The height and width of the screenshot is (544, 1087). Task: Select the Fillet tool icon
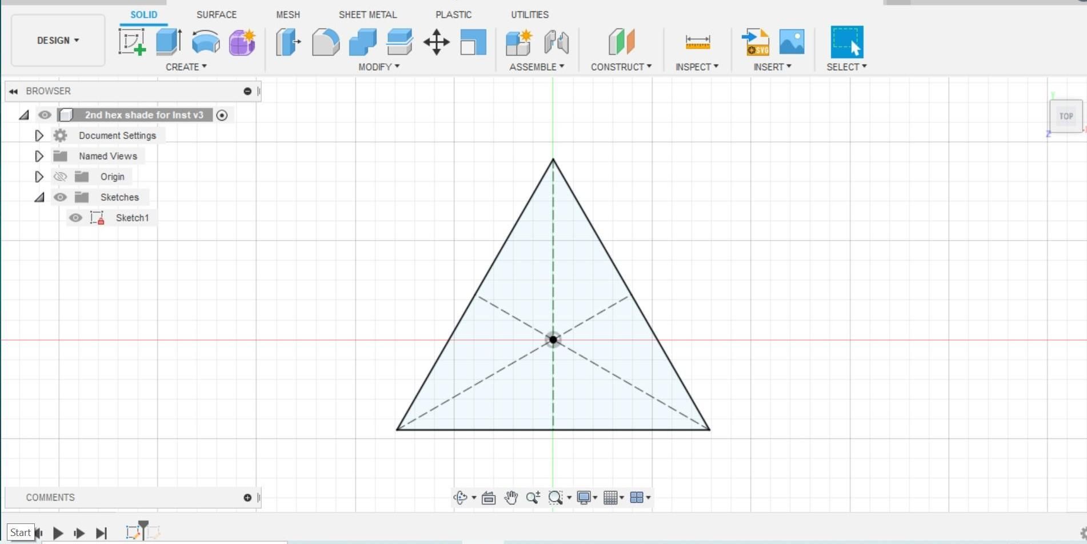[x=326, y=42]
